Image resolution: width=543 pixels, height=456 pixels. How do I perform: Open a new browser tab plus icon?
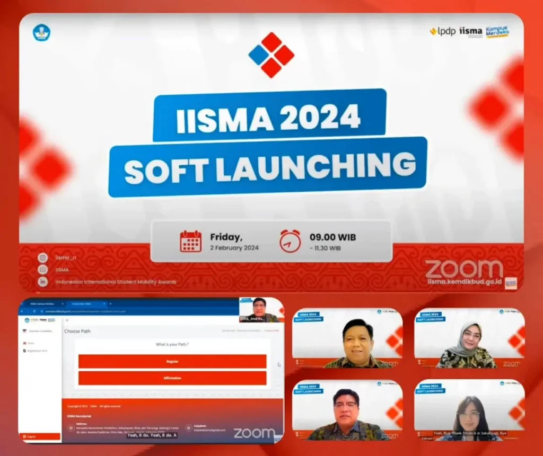[110, 304]
